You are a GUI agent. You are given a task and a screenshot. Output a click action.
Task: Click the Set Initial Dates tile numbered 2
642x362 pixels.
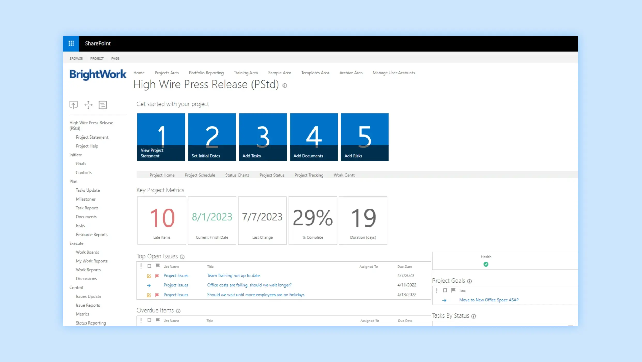tap(212, 137)
